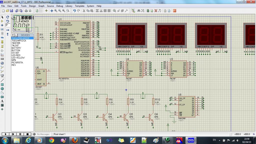Image resolution: width=256 pixels, height=144 pixels.
Task: Toggle the grid display icon
Action: [41, 11]
